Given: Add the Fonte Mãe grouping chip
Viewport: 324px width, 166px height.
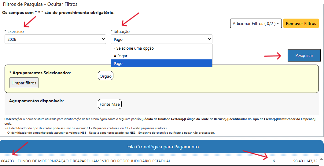Looking at the screenshot, I should 110,104.
